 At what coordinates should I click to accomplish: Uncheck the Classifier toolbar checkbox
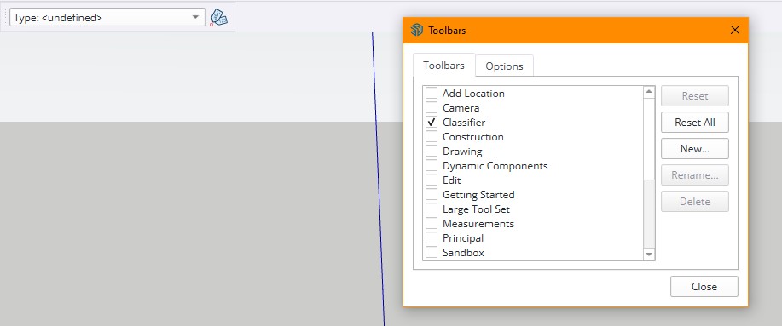pyautogui.click(x=432, y=122)
